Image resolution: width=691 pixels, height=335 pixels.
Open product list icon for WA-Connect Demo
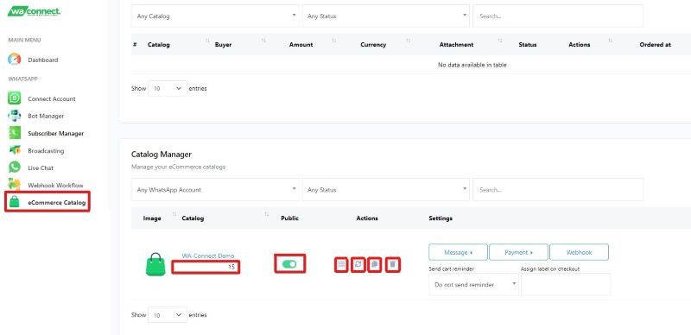[x=341, y=264]
